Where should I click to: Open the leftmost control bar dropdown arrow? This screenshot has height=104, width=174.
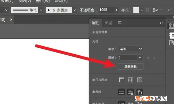point(6,10)
